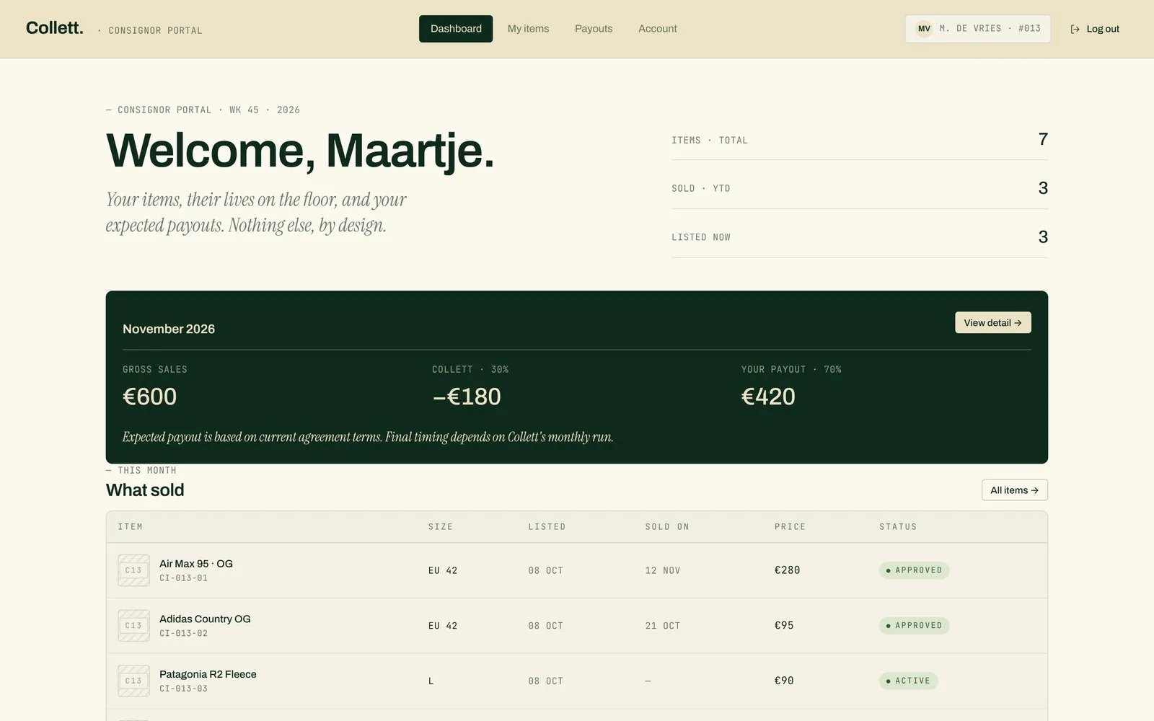
Task: Click the Listed Now stat row
Action: pyautogui.click(x=860, y=237)
